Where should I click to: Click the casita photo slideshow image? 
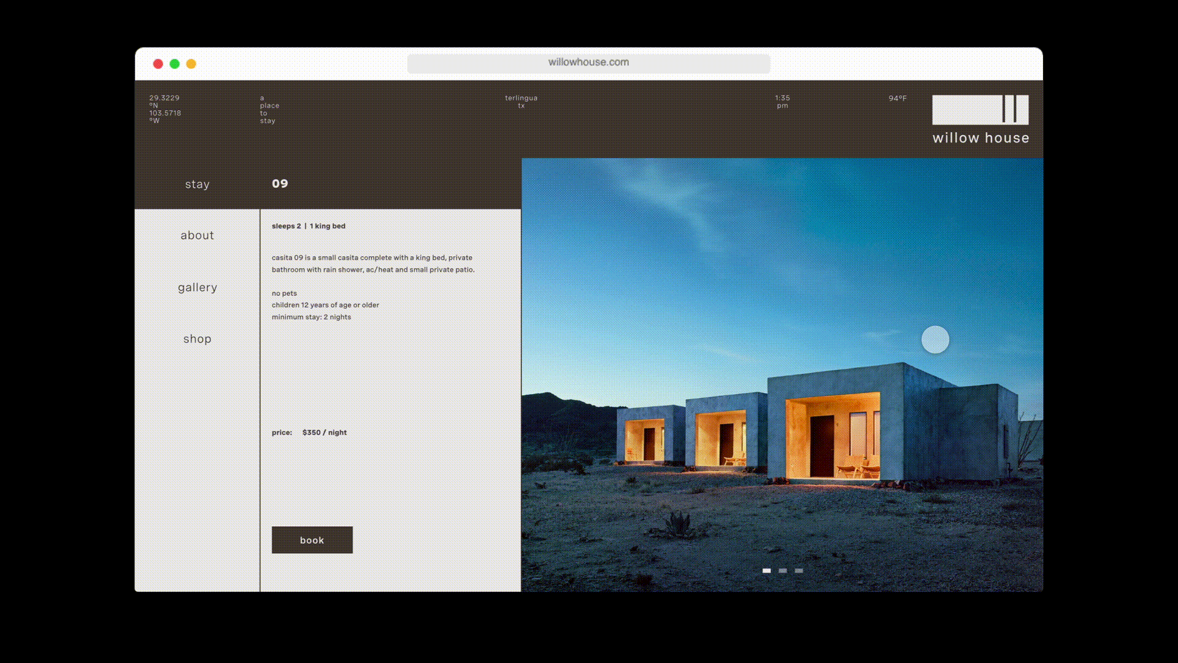click(782, 374)
